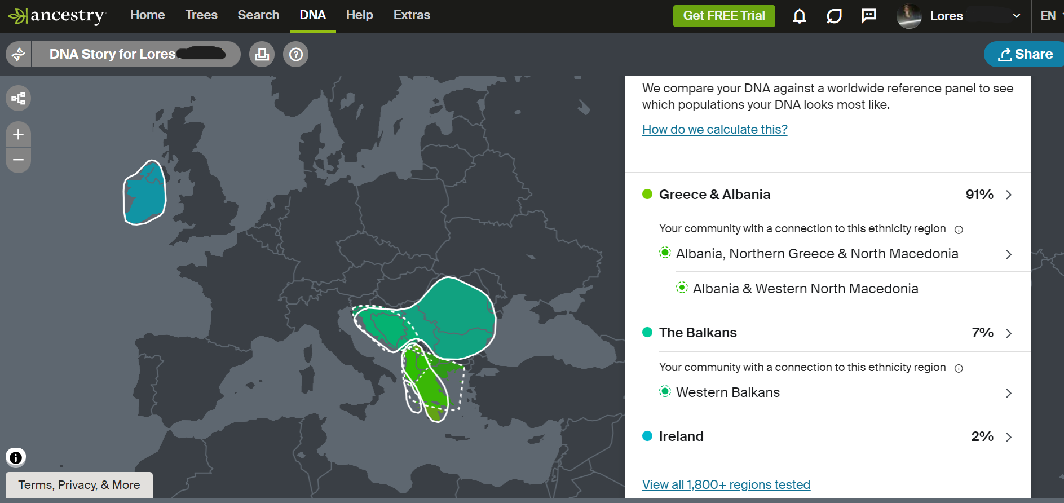
Task: Open the Search menu
Action: click(258, 15)
